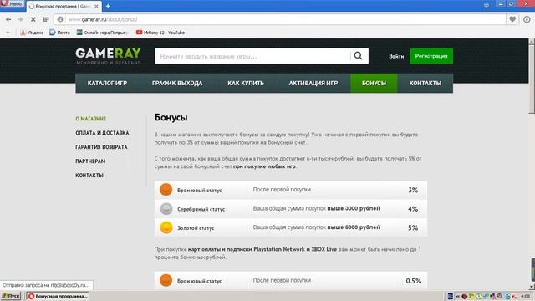Click the Золотой статус label
Screen dimensions: 535x301
coord(196,228)
